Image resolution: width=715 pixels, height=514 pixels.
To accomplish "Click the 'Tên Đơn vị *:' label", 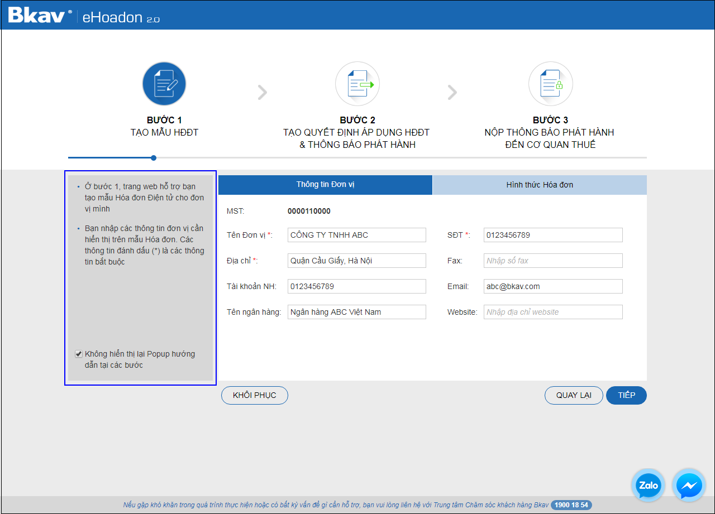I will point(250,235).
